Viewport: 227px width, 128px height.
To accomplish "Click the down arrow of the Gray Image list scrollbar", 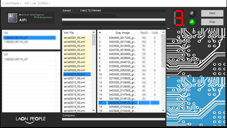I will coord(163,110).
